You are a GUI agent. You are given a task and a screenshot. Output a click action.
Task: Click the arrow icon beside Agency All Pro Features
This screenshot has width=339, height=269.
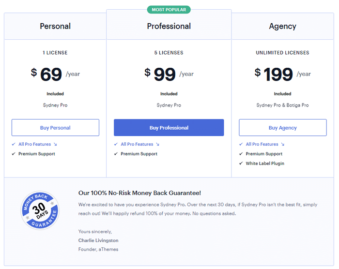283,144
